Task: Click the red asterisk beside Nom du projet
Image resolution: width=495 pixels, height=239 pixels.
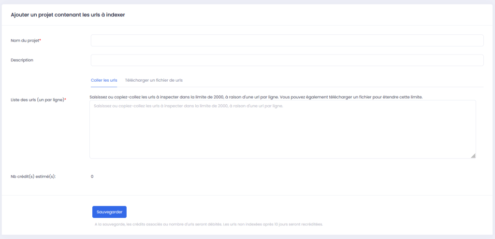Action: tap(40, 41)
